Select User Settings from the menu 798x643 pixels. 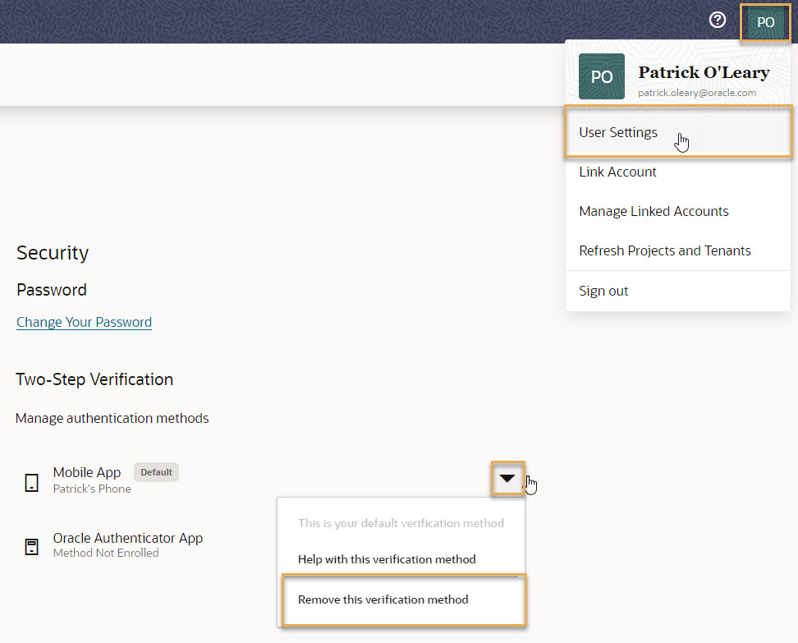[x=618, y=132]
